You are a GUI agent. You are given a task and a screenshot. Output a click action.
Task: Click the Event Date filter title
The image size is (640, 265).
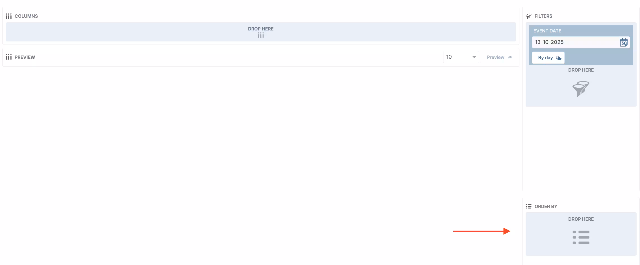547,31
